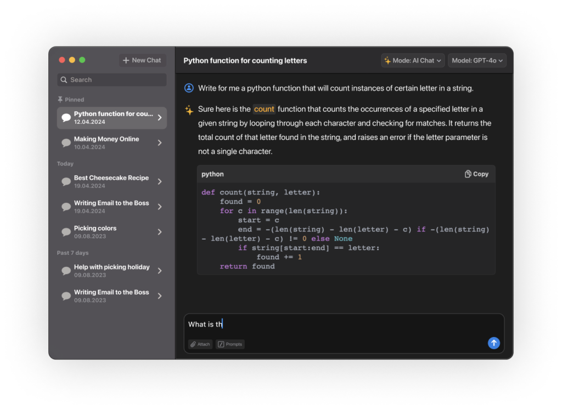Expand chevron on Picking colors
Image resolution: width=562 pixels, height=410 pixels.
point(160,232)
